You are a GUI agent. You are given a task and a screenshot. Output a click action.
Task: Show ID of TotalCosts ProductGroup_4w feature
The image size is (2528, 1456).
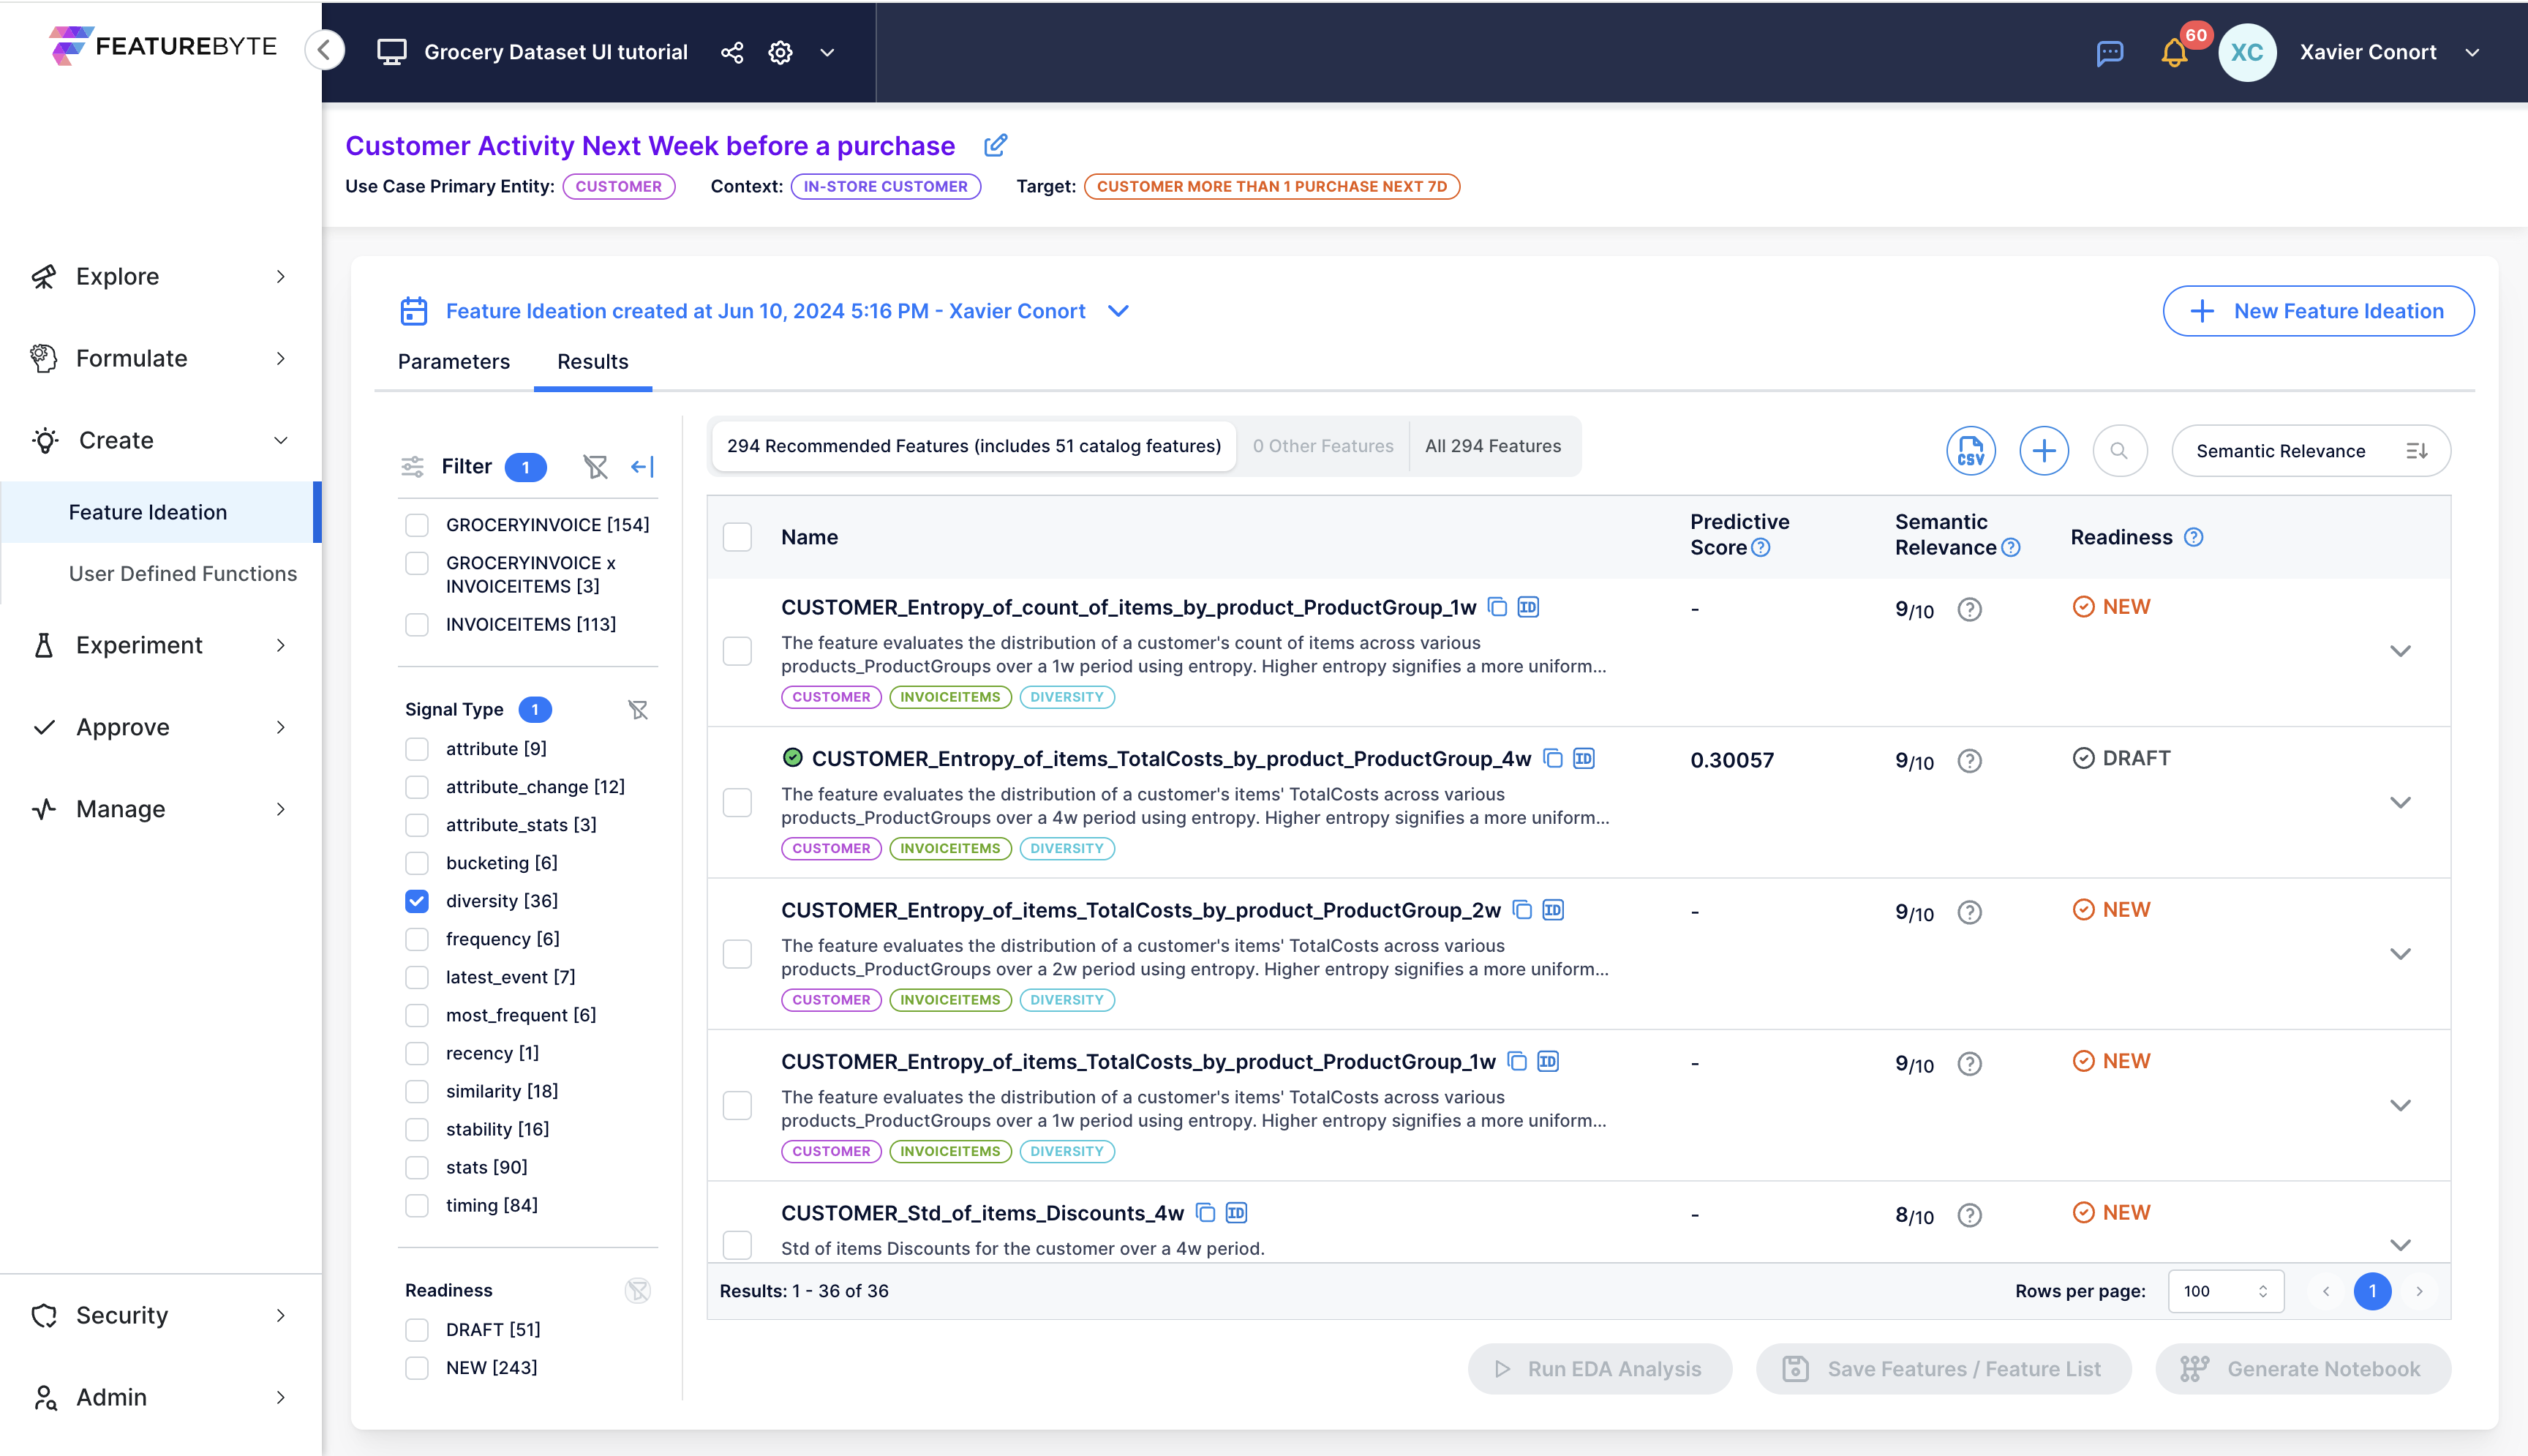tap(1584, 758)
